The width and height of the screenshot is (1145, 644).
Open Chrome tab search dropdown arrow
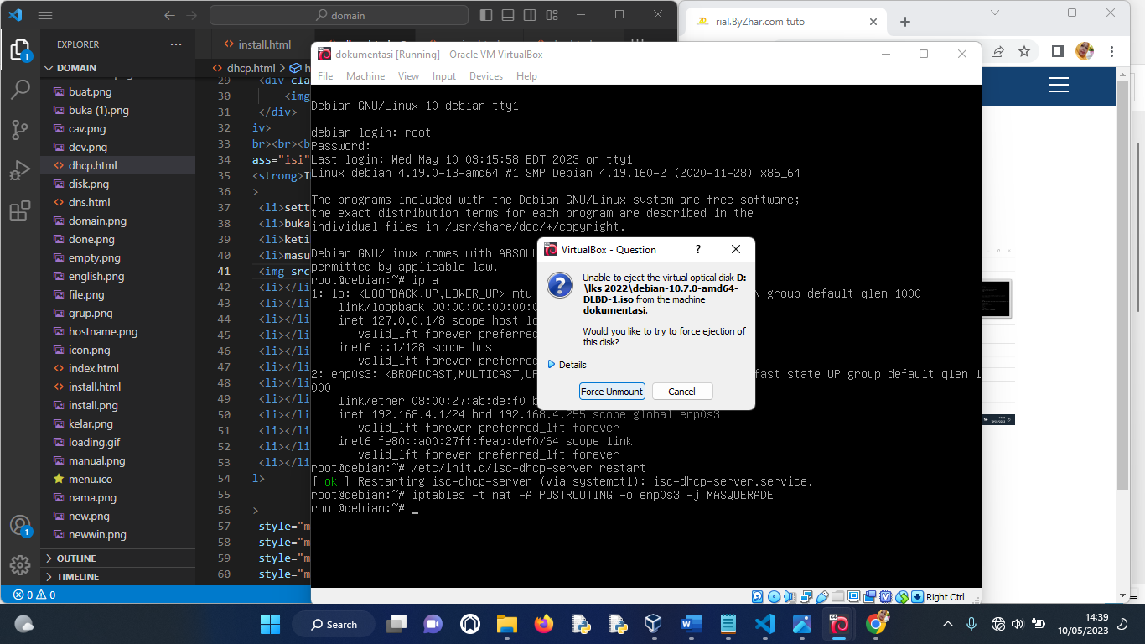coord(995,13)
